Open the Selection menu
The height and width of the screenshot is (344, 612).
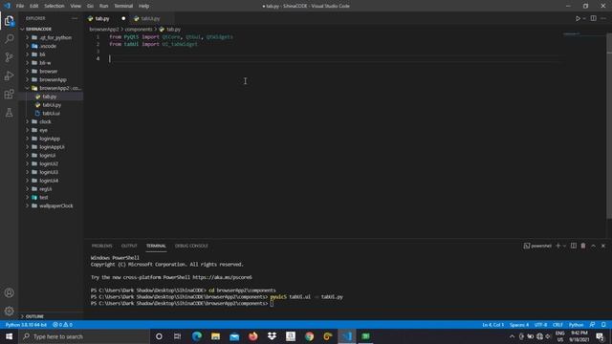[54, 6]
